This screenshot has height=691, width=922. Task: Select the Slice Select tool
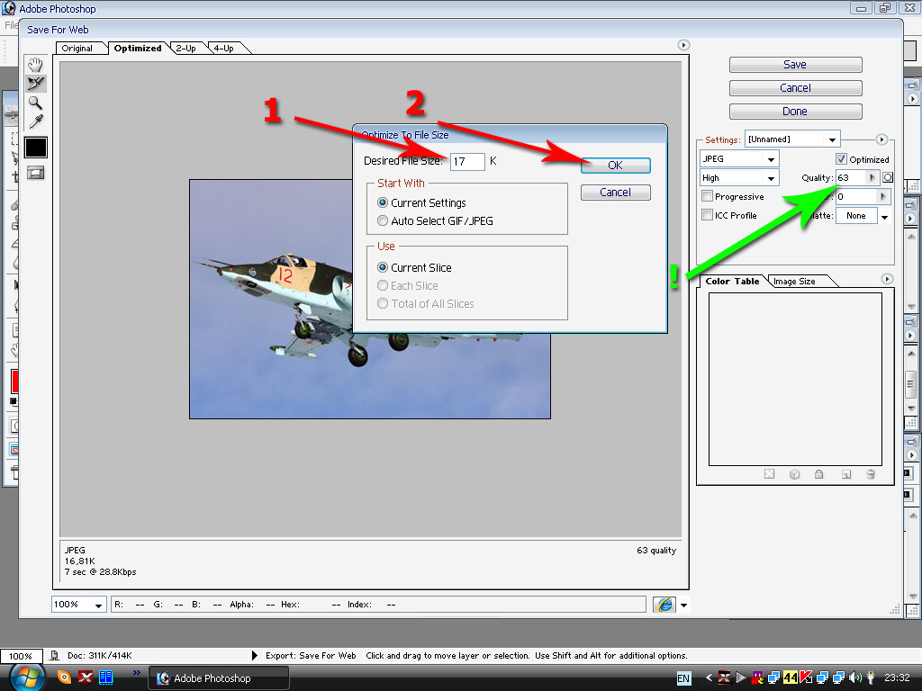tap(36, 83)
